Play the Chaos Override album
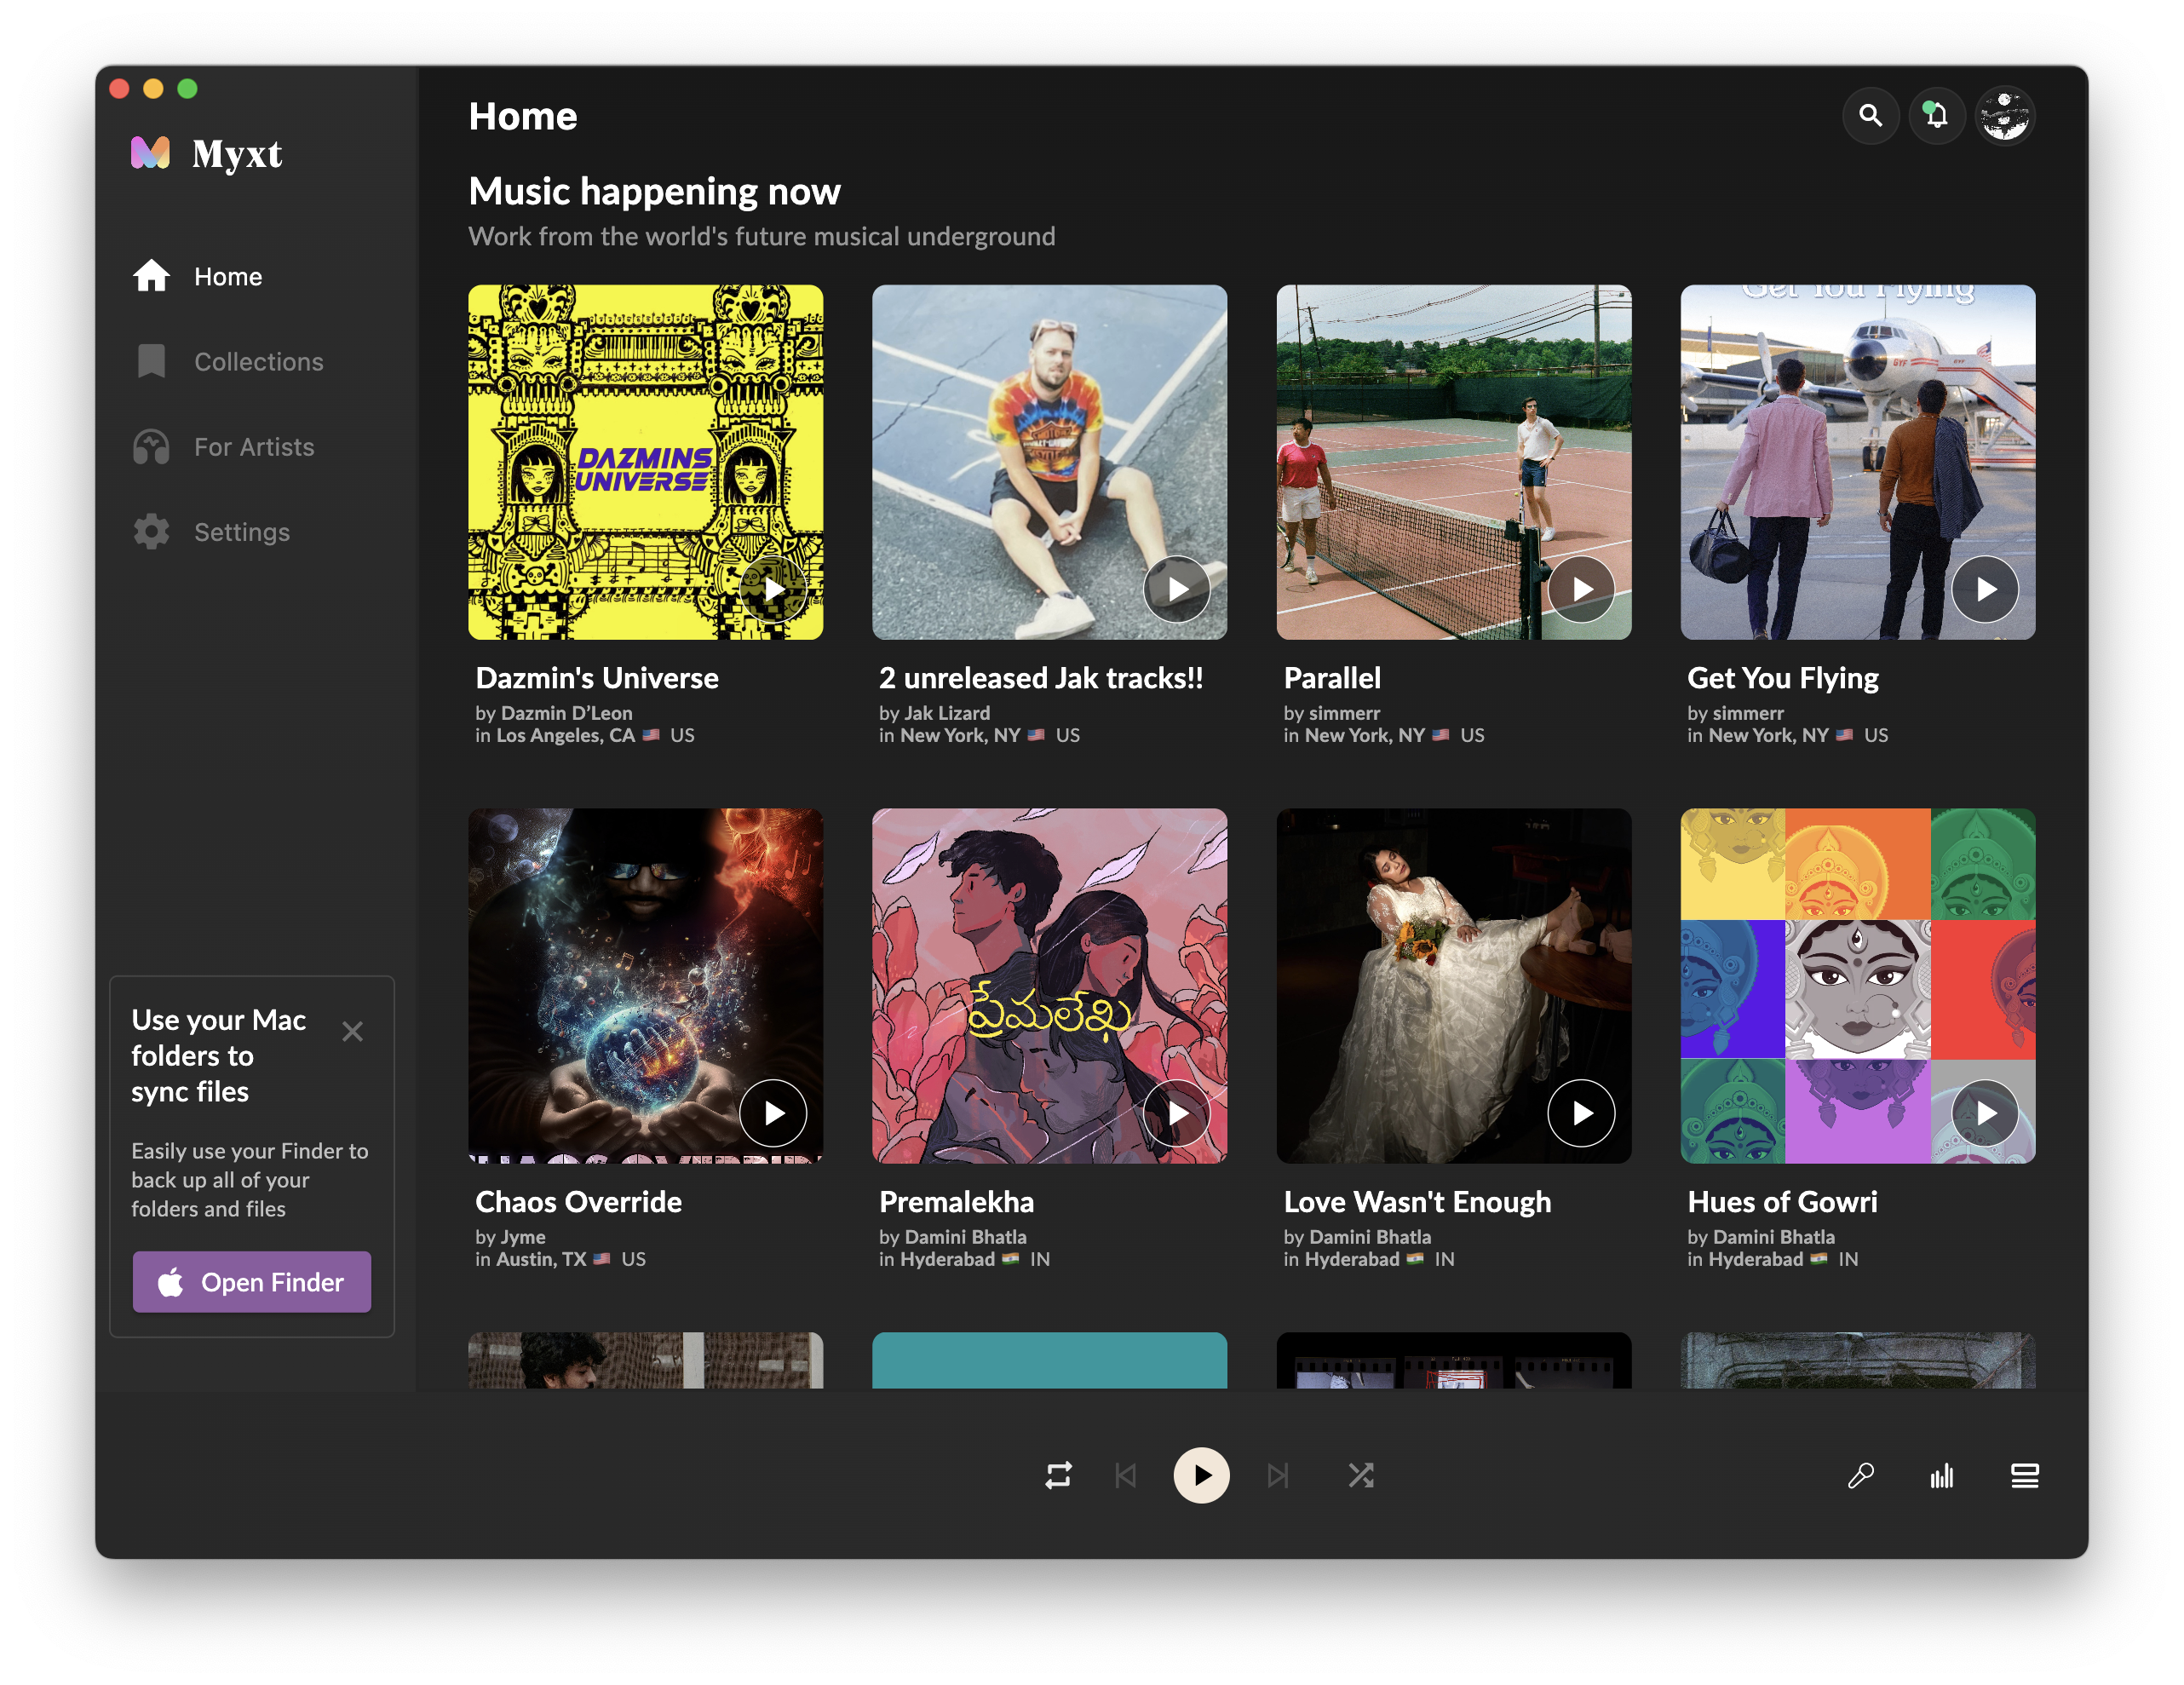This screenshot has height=1685, width=2184. click(773, 1113)
